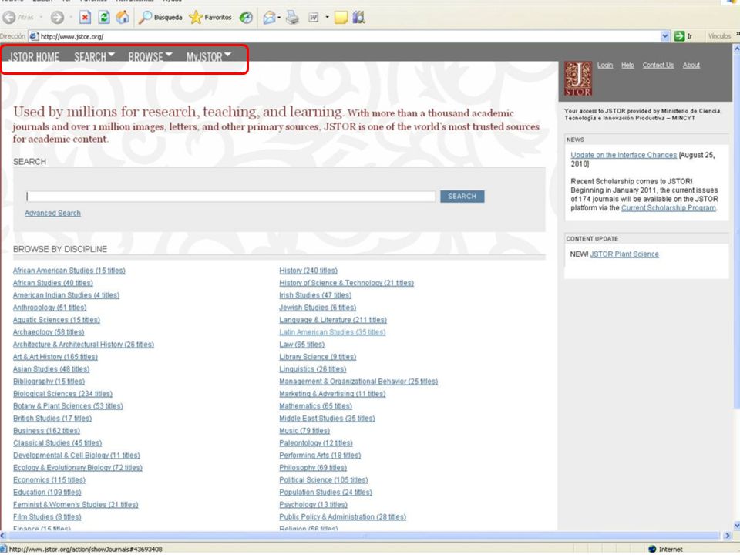Open the Advanced Search link
Viewport: 740px width, 555px height.
(x=52, y=213)
